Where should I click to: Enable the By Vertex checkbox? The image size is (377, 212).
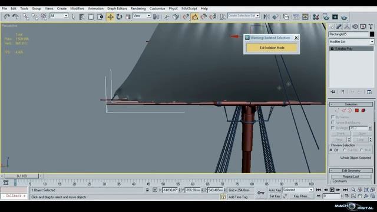point(333,117)
